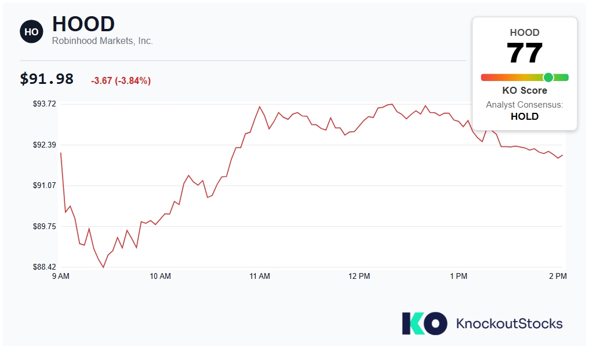Click the HO round ticker logo

(31, 31)
